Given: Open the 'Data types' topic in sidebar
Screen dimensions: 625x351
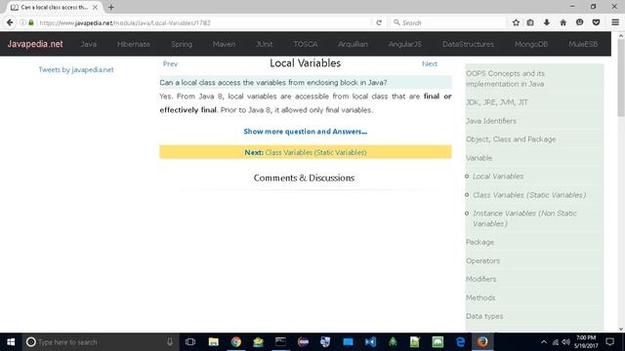Looking at the screenshot, I should (x=484, y=316).
